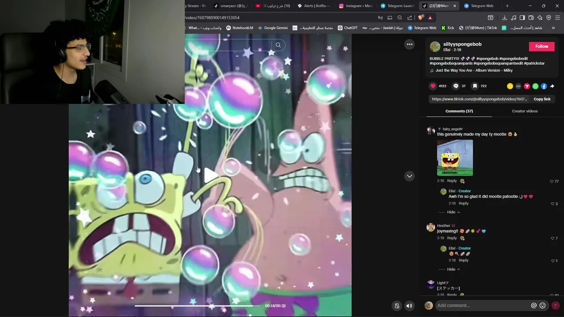Image resolution: width=564 pixels, height=317 pixels.
Task: Like Ella's reply with 3 likes
Action: [x=553, y=204]
